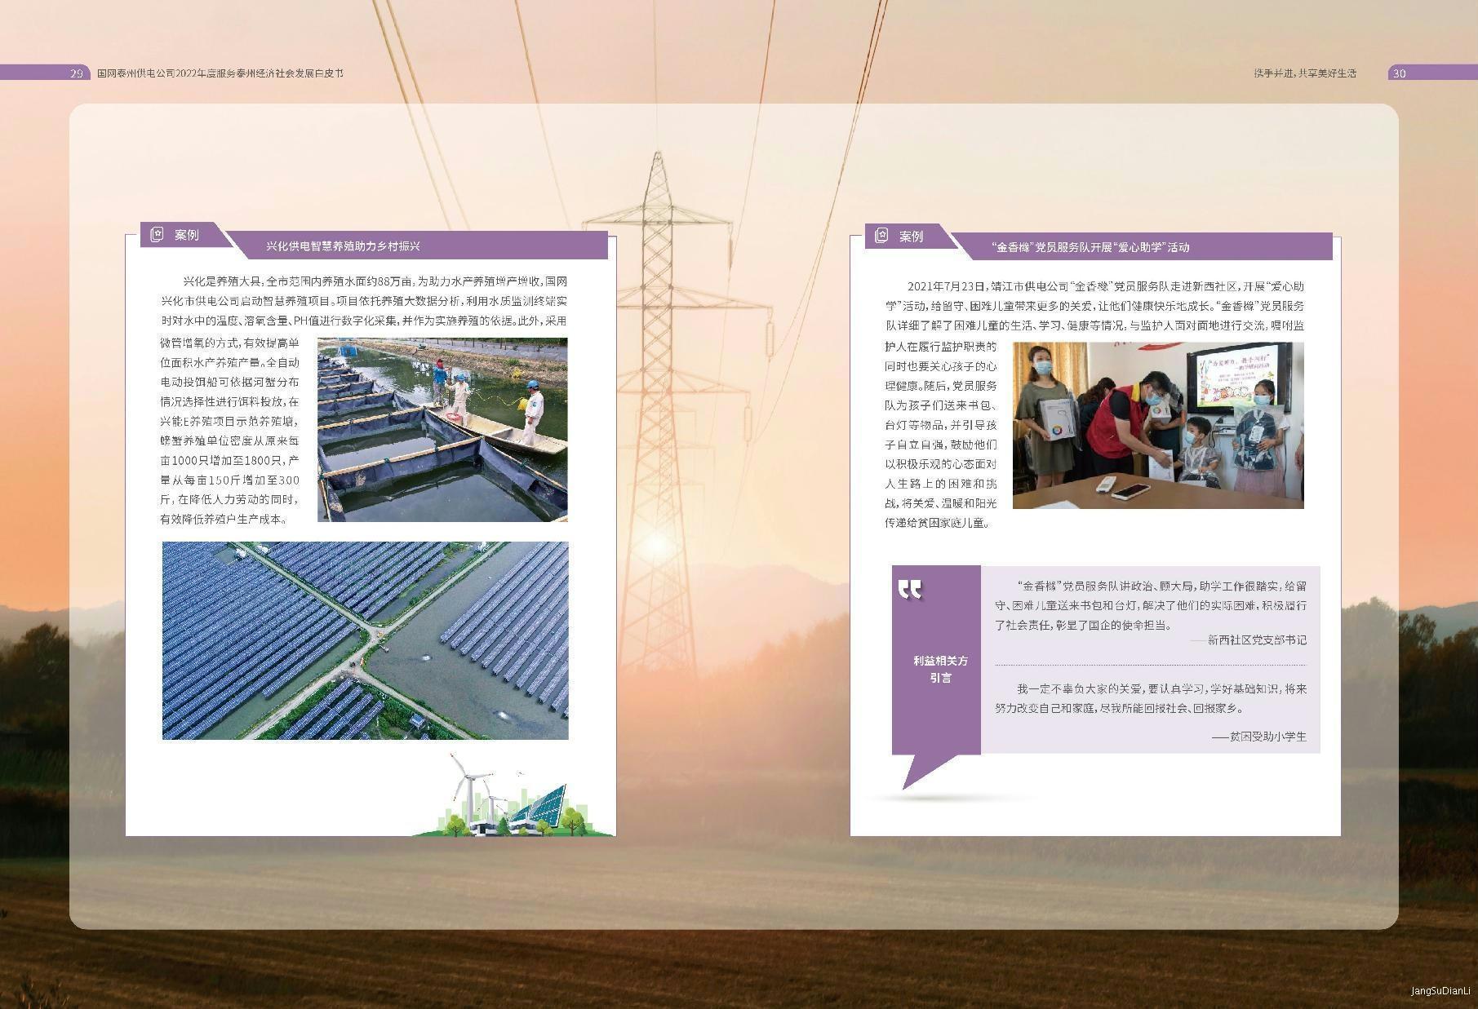Image resolution: width=1478 pixels, height=1009 pixels.
Task: Click the JangSuDianLi watermark text
Action: point(1440,991)
